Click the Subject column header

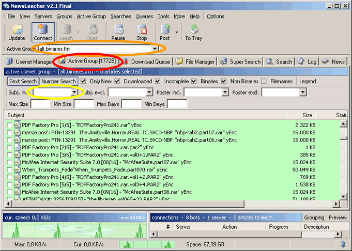(x=146, y=115)
